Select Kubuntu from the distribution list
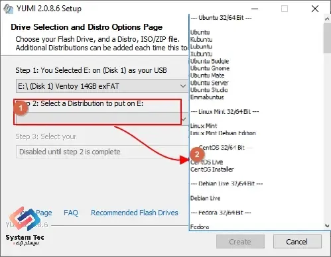This screenshot has height=257, width=331. pyautogui.click(x=201, y=40)
